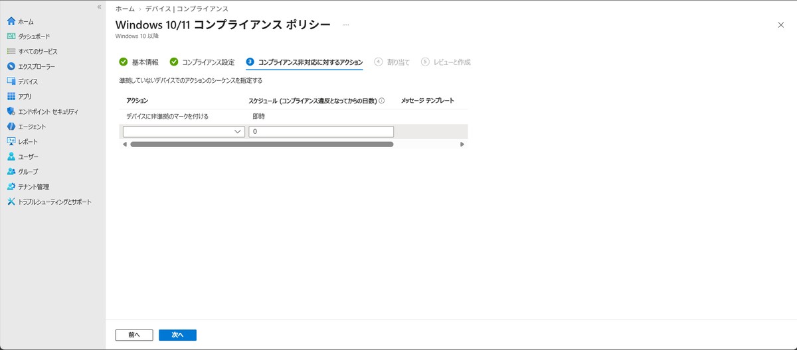Open the ellipsis menu next to policy title
Image resolution: width=797 pixels, height=350 pixels.
tap(346, 25)
